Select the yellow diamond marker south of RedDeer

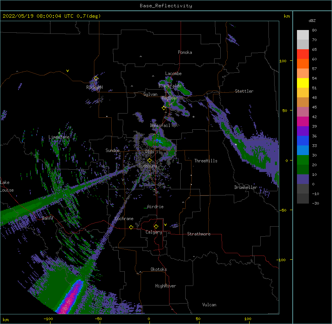coord(164,108)
